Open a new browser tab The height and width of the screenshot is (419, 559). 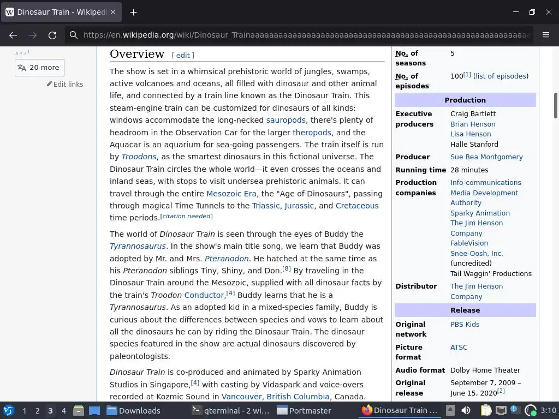[x=133, y=13]
